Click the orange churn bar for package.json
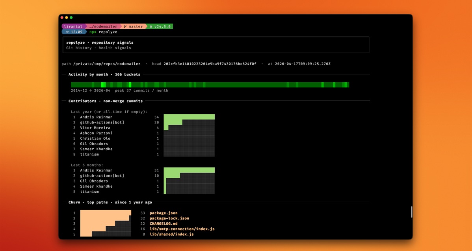This screenshot has height=251, width=472. pos(106,213)
